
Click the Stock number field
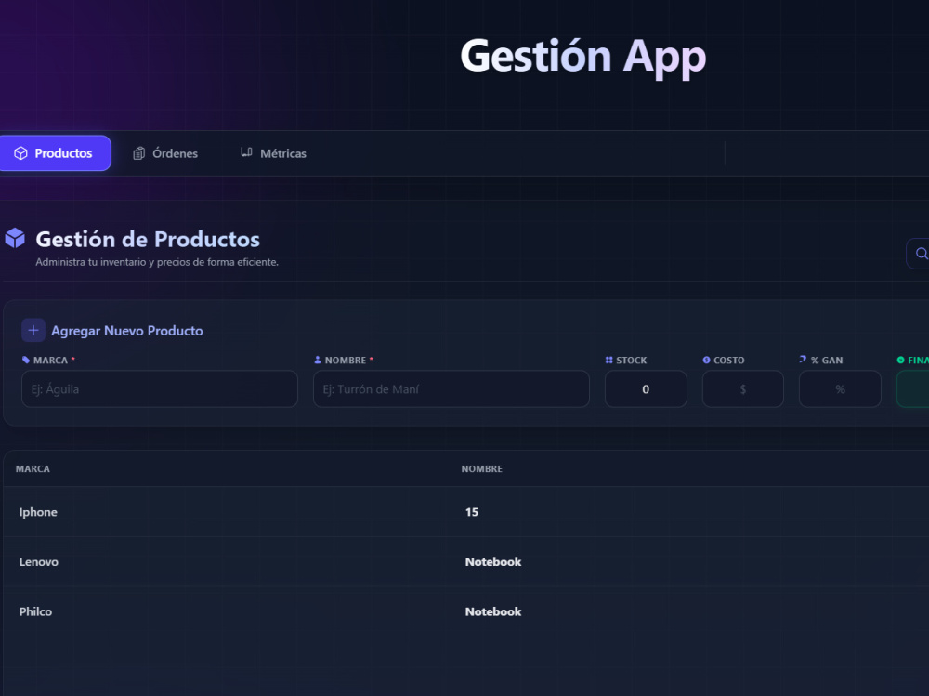tap(646, 389)
